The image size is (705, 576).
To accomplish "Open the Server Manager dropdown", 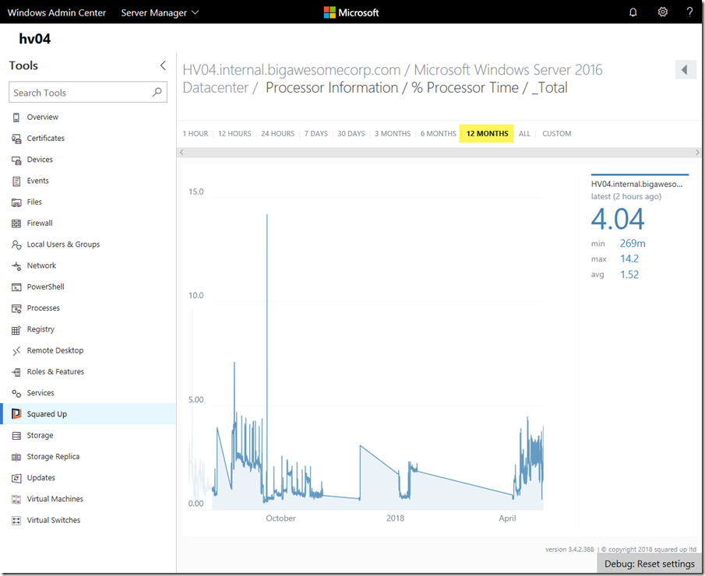I will point(160,12).
